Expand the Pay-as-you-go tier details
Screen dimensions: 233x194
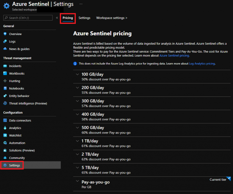click(77, 181)
